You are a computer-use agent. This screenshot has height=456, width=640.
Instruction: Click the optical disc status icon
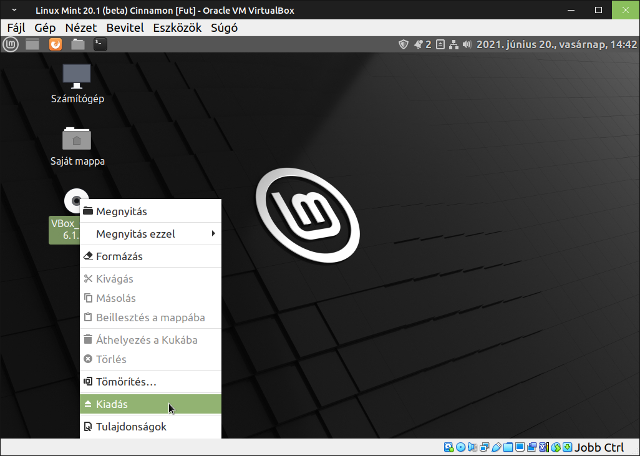[461, 447]
